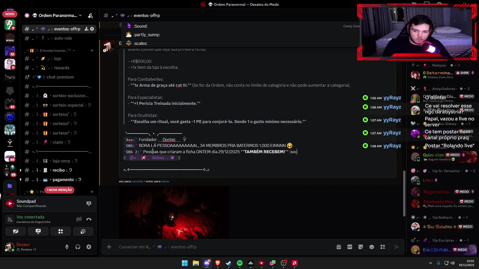This screenshot has height=269, width=479.
Task: Open eventos-offrp channel settings gear
Action: click(92, 29)
